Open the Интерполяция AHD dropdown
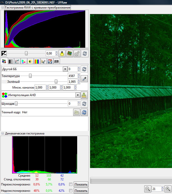The width and height of the screenshot is (172, 194). click(78, 95)
